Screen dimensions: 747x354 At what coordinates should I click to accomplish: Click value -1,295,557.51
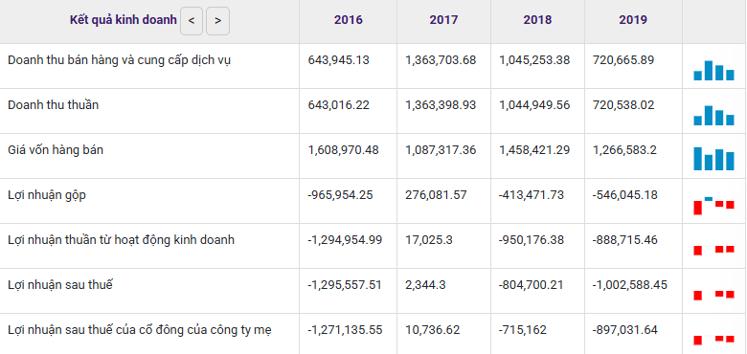345,285
